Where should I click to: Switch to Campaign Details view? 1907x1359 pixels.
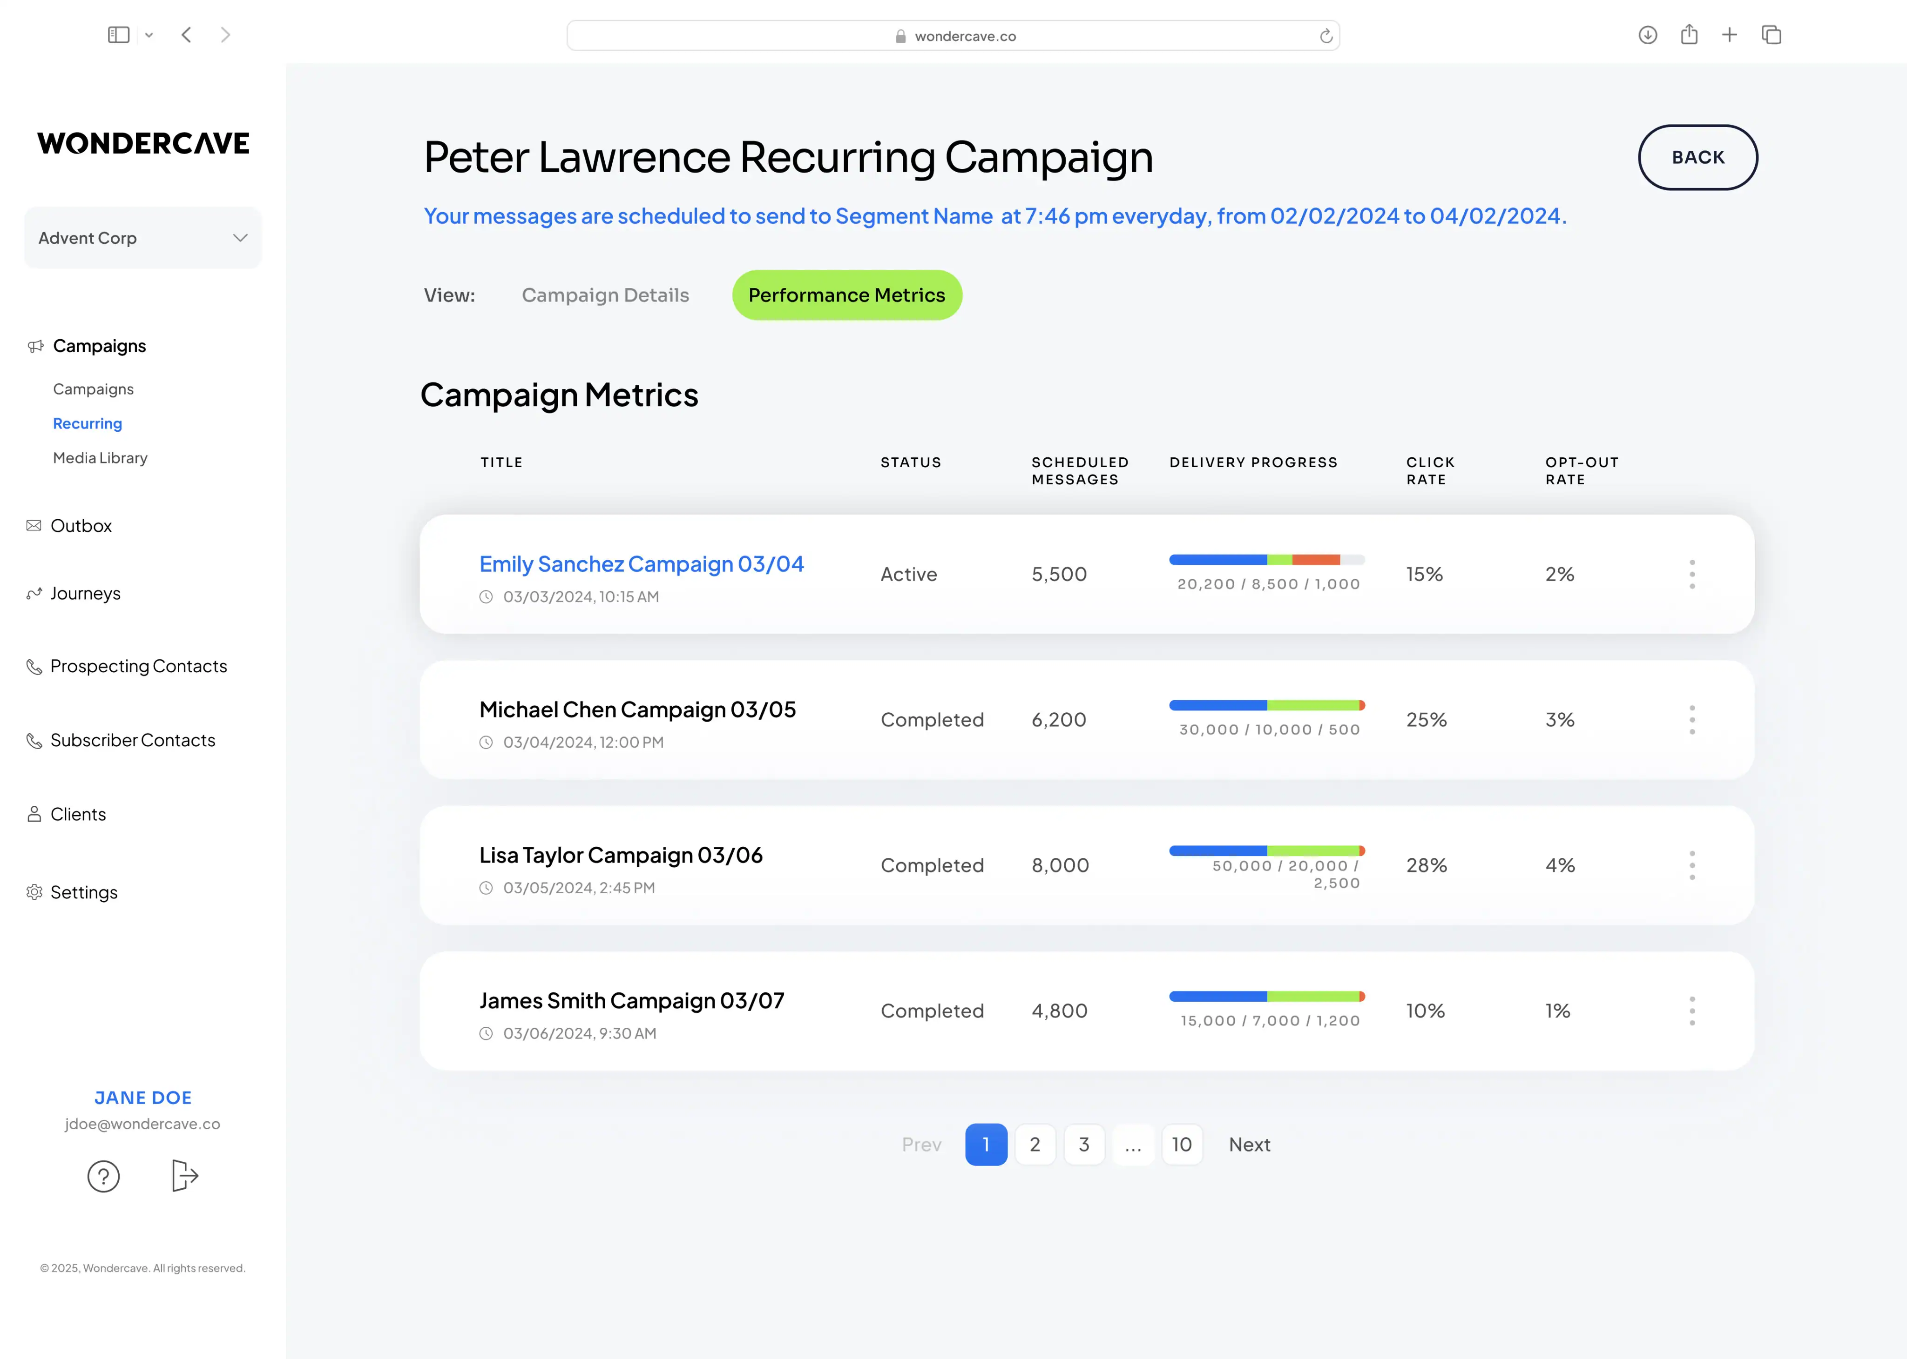click(x=605, y=295)
